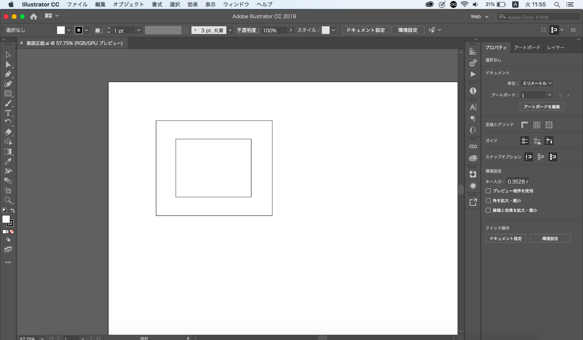
Task: Expand the opacity slider arrow
Action: click(x=291, y=30)
